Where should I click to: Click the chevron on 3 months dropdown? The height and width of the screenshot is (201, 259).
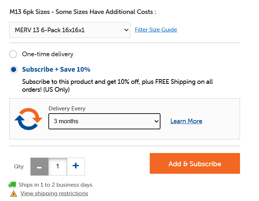pyautogui.click(x=157, y=121)
